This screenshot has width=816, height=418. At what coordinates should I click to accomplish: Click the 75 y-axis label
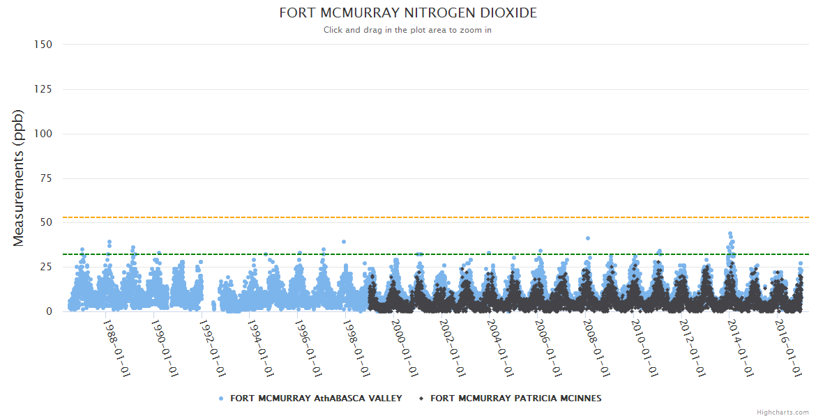[45, 178]
